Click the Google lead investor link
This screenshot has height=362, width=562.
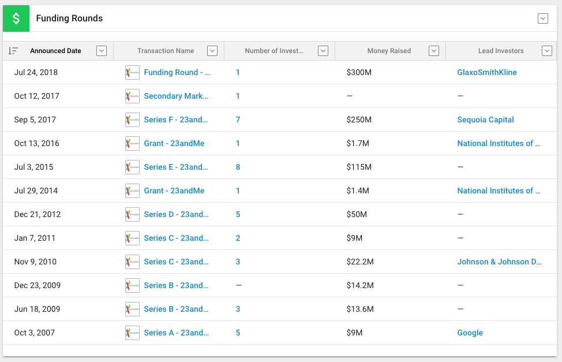click(x=470, y=333)
